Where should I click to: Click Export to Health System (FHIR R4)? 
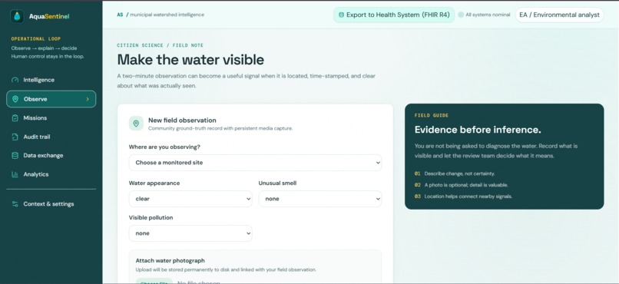coord(394,15)
